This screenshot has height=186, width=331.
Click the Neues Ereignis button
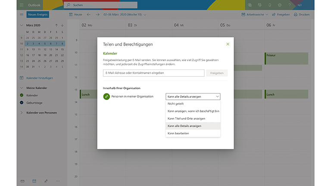pos(38,15)
